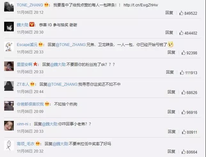
Task: Like 高领_毛衣's comment with 80664 likes
Action: pyautogui.click(x=184, y=152)
